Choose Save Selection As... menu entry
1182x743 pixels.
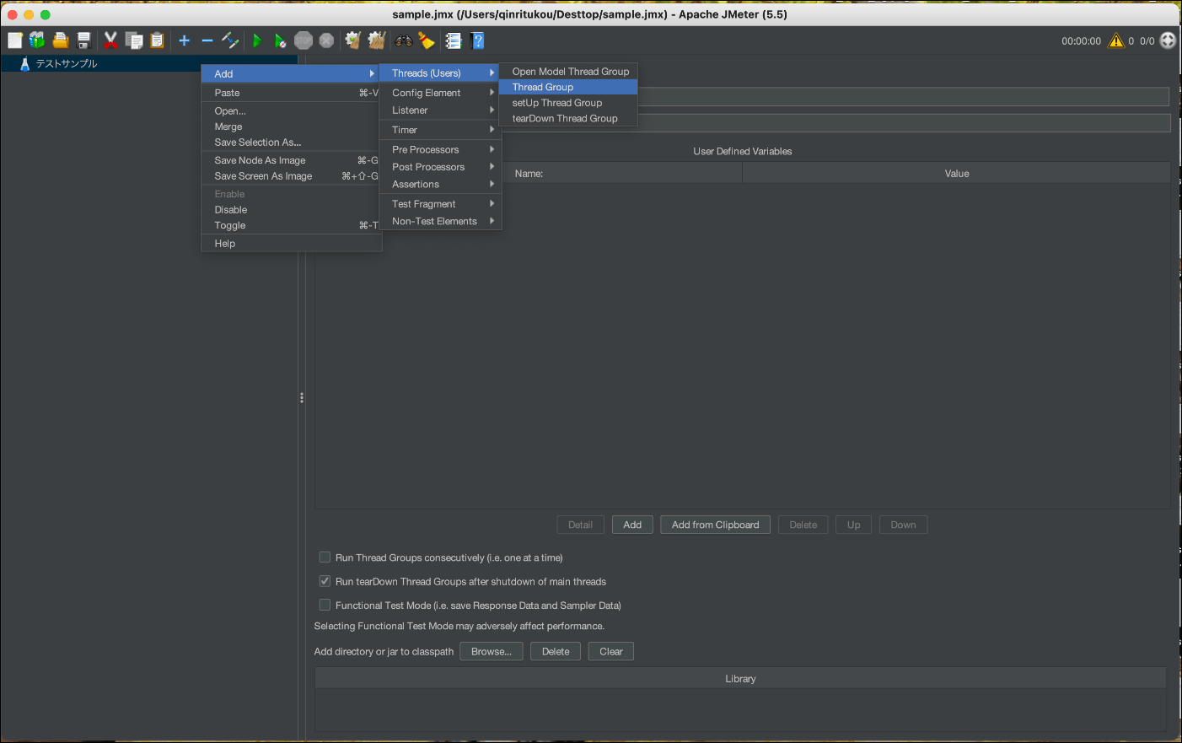[x=257, y=143]
